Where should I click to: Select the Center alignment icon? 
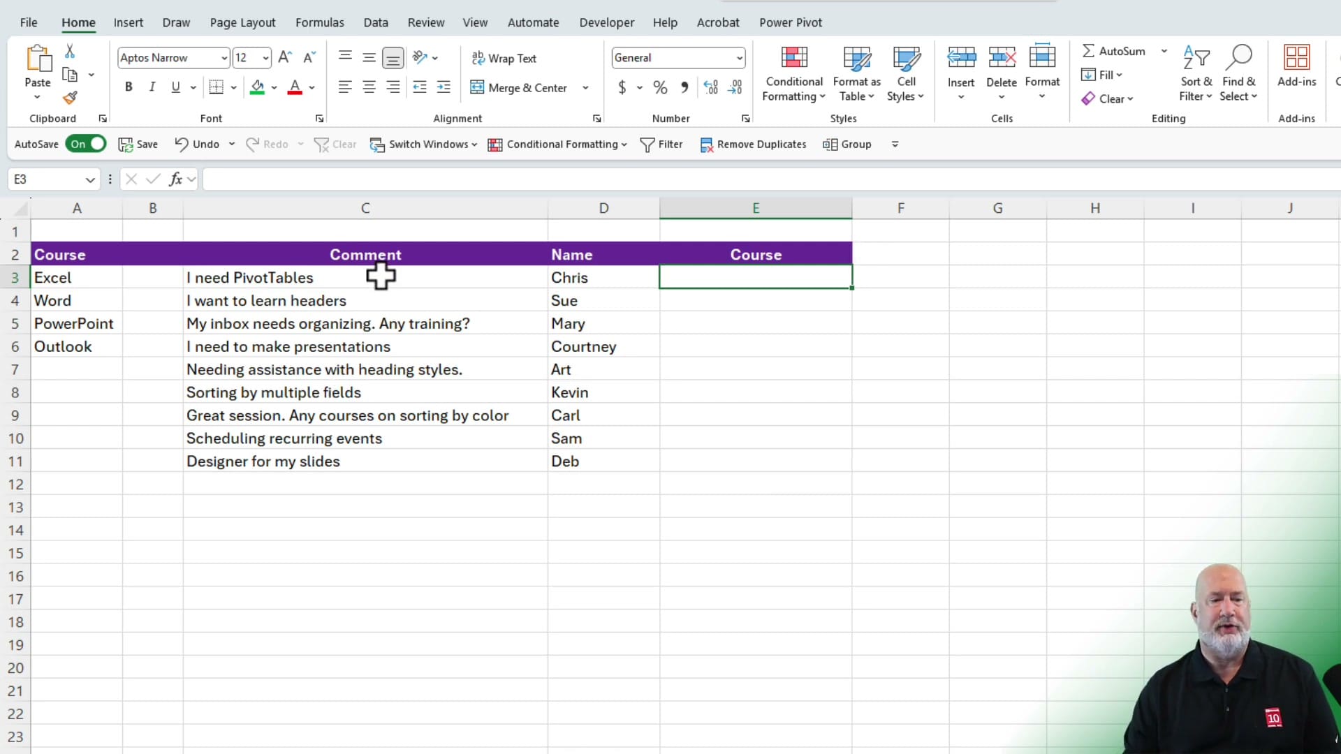[369, 87]
